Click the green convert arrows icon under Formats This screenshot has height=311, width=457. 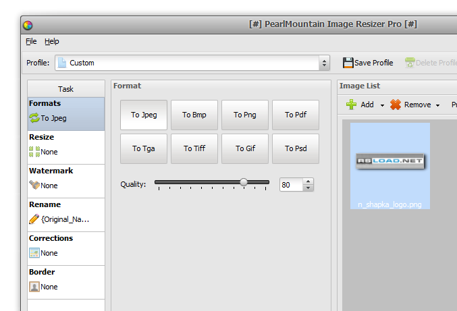tap(34, 118)
